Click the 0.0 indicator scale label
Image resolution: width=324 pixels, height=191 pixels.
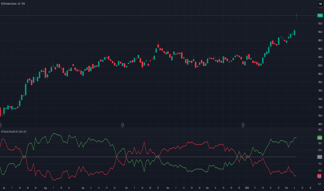click(x=319, y=184)
